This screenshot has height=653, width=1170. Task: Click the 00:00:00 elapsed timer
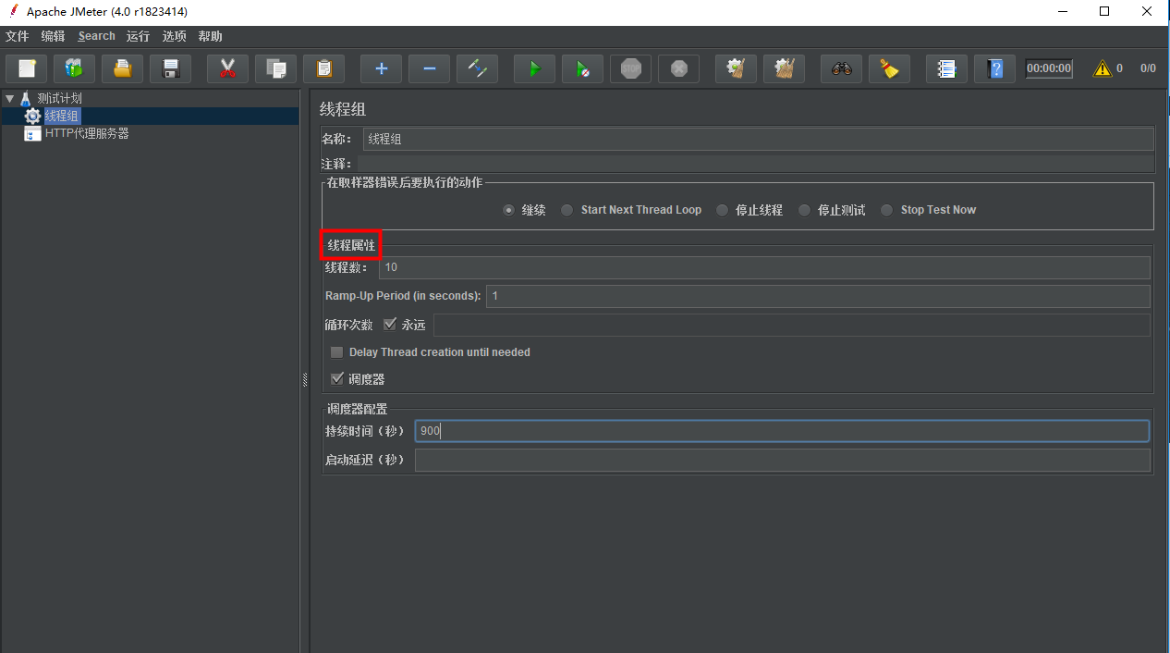(1049, 68)
